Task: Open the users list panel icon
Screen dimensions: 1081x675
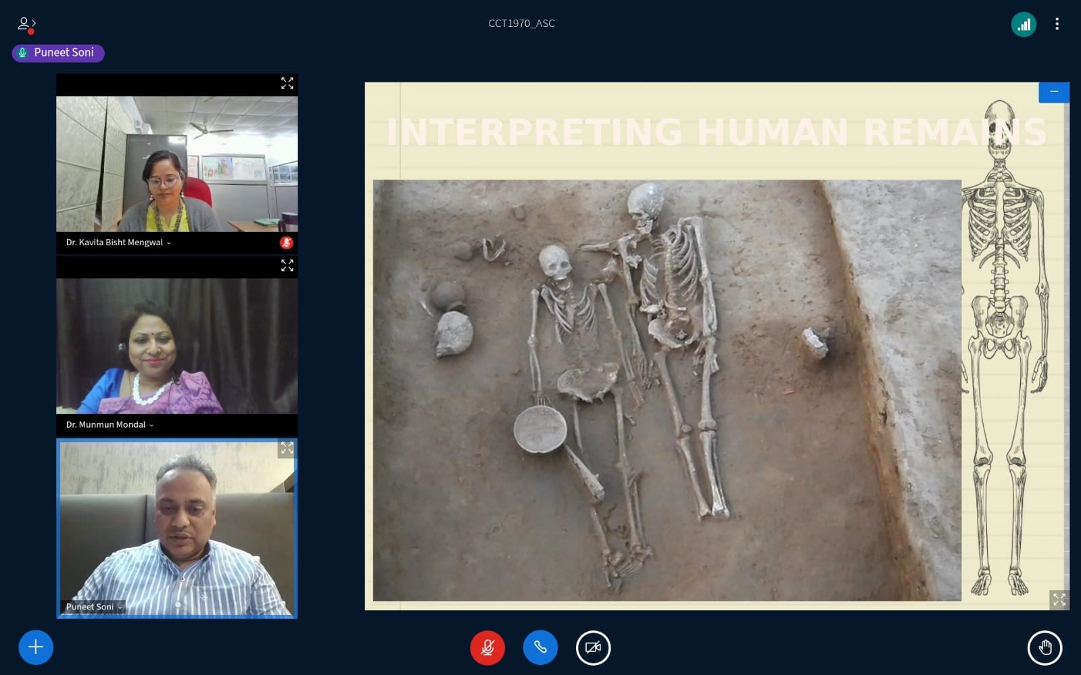Action: pyautogui.click(x=26, y=25)
